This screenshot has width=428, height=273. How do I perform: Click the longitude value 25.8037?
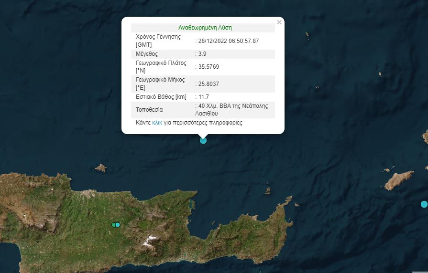coord(209,84)
